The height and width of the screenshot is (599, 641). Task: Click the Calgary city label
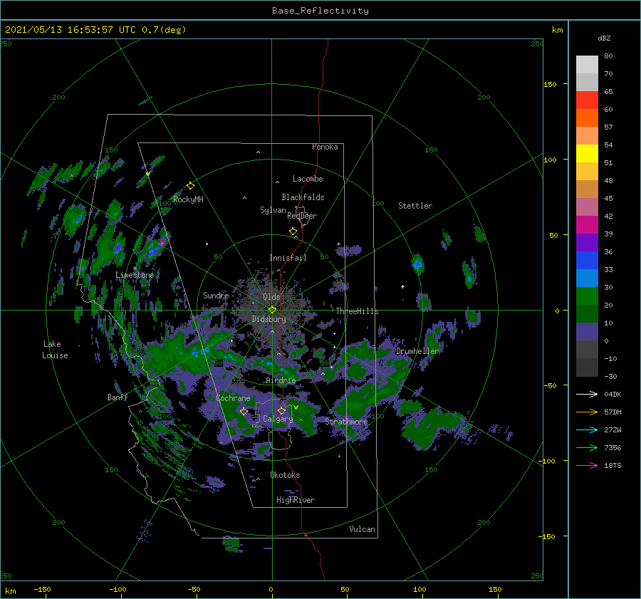tap(278, 419)
